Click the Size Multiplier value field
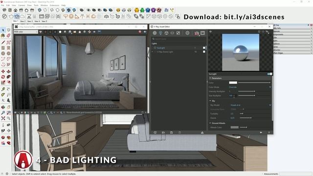The height and width of the screenshot is (176, 313). click(233, 96)
